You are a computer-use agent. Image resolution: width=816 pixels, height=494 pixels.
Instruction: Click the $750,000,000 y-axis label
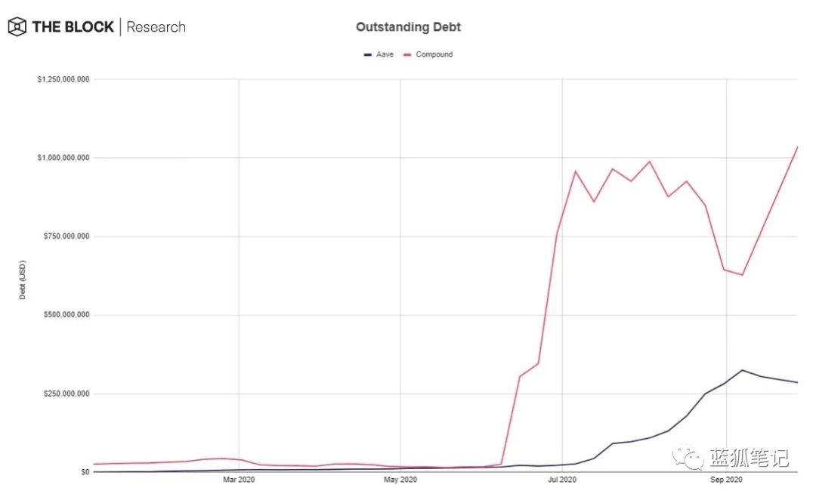66,236
